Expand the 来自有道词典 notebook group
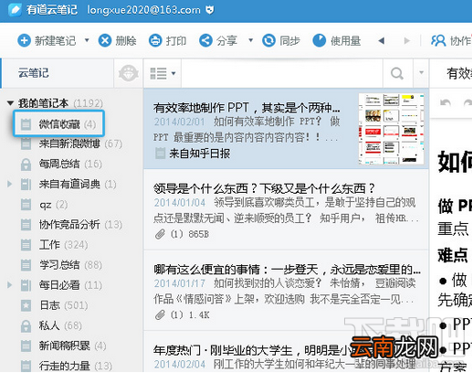Viewport: 472px width, 373px height. 10,184
